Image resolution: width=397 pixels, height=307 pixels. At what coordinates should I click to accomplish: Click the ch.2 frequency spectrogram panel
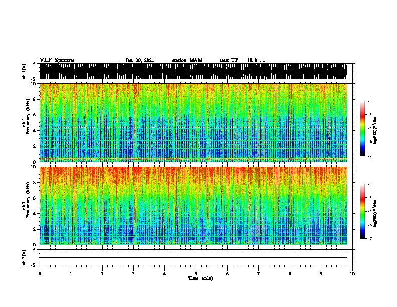tap(193, 206)
